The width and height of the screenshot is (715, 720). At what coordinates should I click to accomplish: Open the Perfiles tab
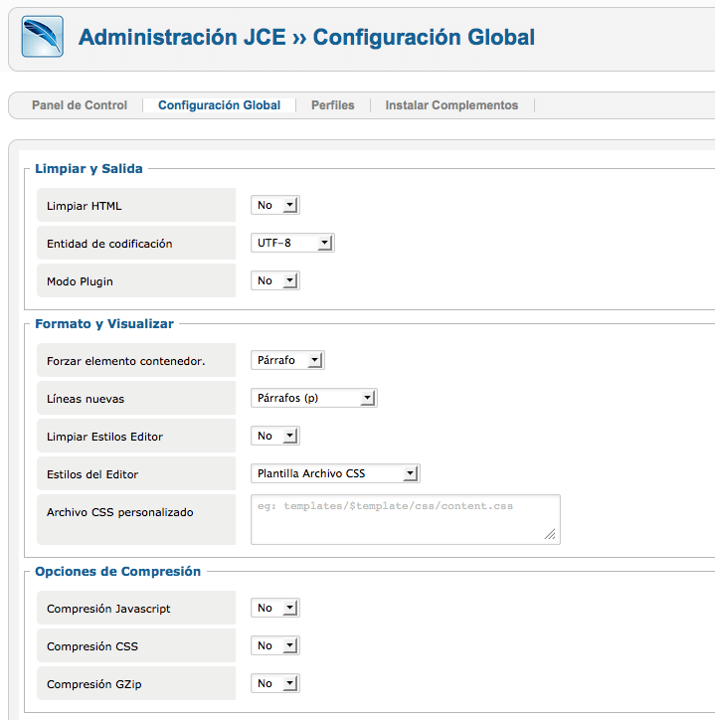point(333,105)
